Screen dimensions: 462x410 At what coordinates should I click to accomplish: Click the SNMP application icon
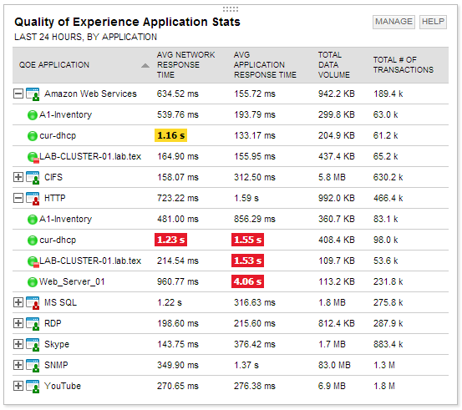tap(33, 365)
